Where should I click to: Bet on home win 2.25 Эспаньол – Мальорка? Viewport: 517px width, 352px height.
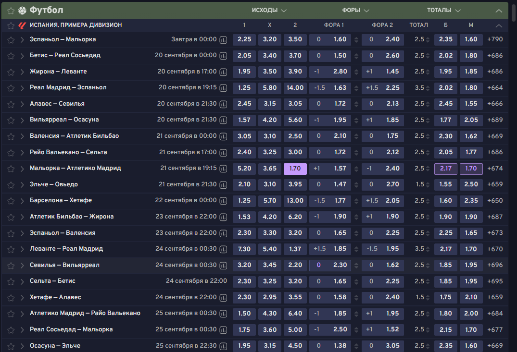244,39
